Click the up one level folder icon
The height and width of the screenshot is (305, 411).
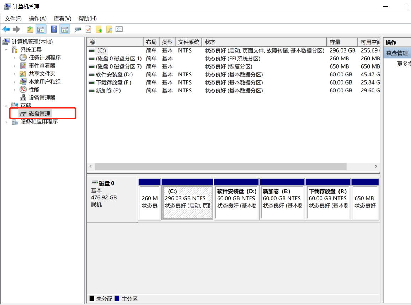[30, 30]
